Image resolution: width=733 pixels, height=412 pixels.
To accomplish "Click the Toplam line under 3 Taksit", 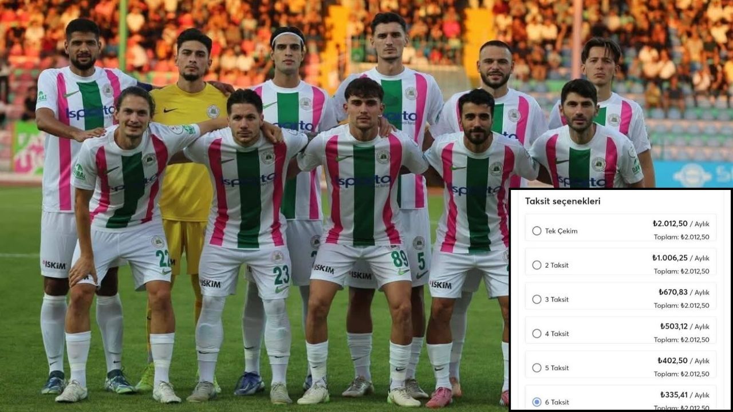I will pos(681,306).
